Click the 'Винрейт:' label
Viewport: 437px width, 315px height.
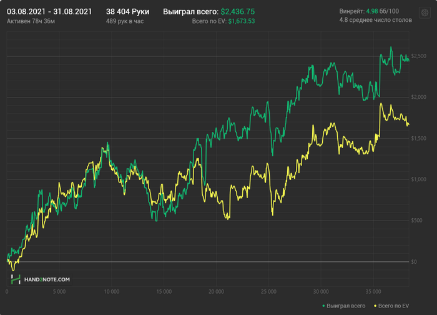click(x=351, y=11)
